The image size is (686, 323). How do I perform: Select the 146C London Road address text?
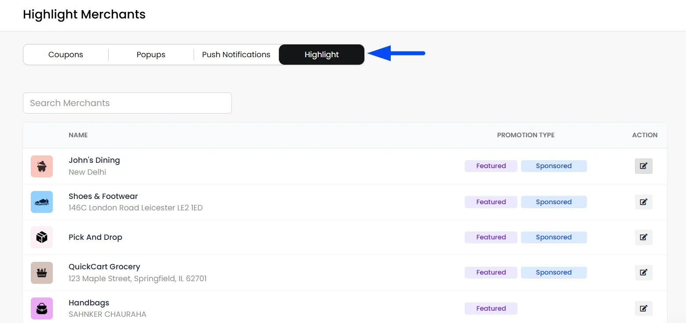coord(136,208)
